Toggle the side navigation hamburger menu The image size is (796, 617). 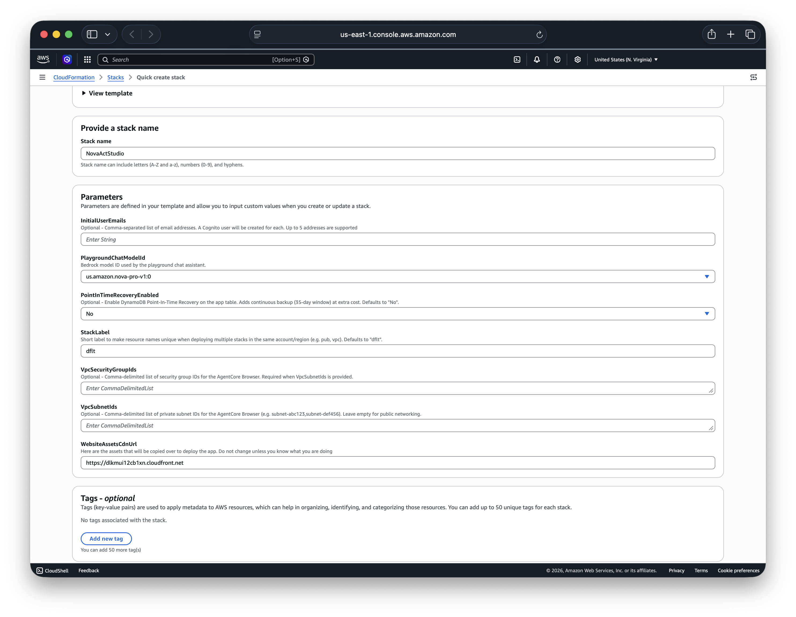(42, 77)
